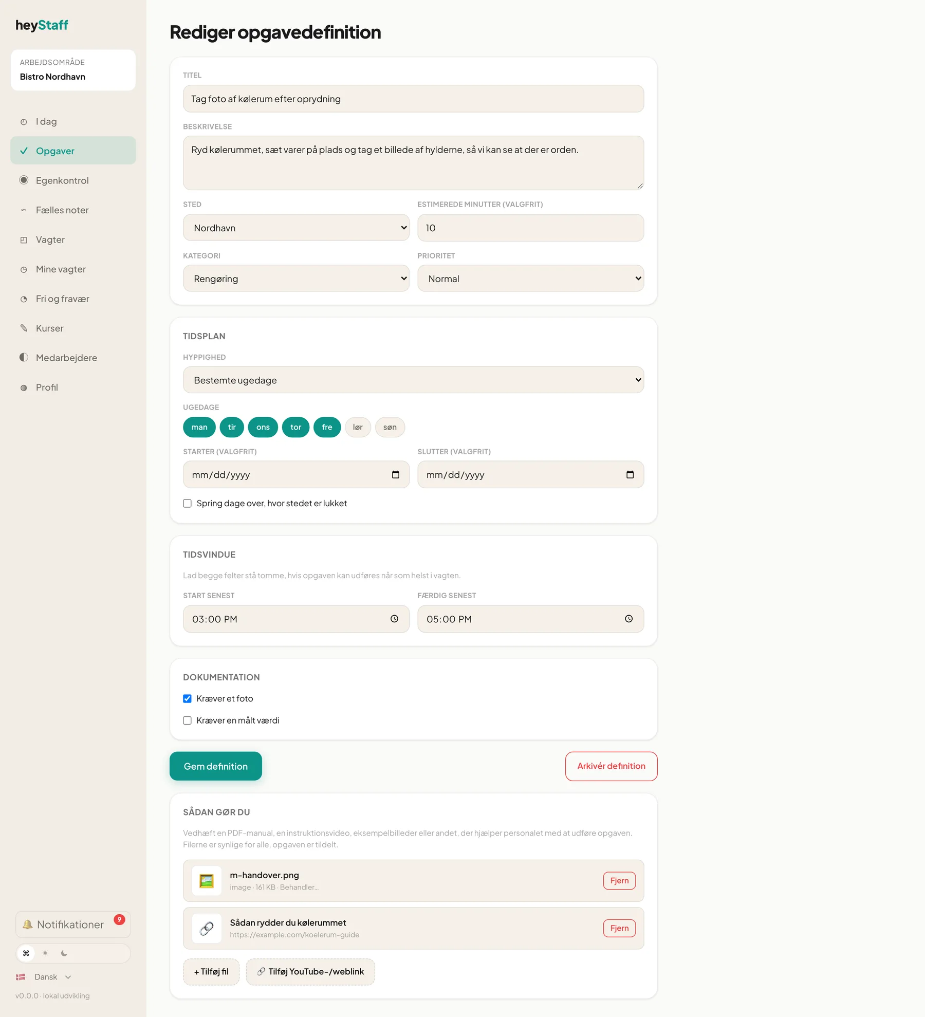Click the Titel input field
The image size is (925, 1017).
pyautogui.click(x=413, y=99)
